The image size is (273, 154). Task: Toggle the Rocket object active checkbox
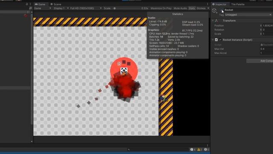click(x=221, y=10)
